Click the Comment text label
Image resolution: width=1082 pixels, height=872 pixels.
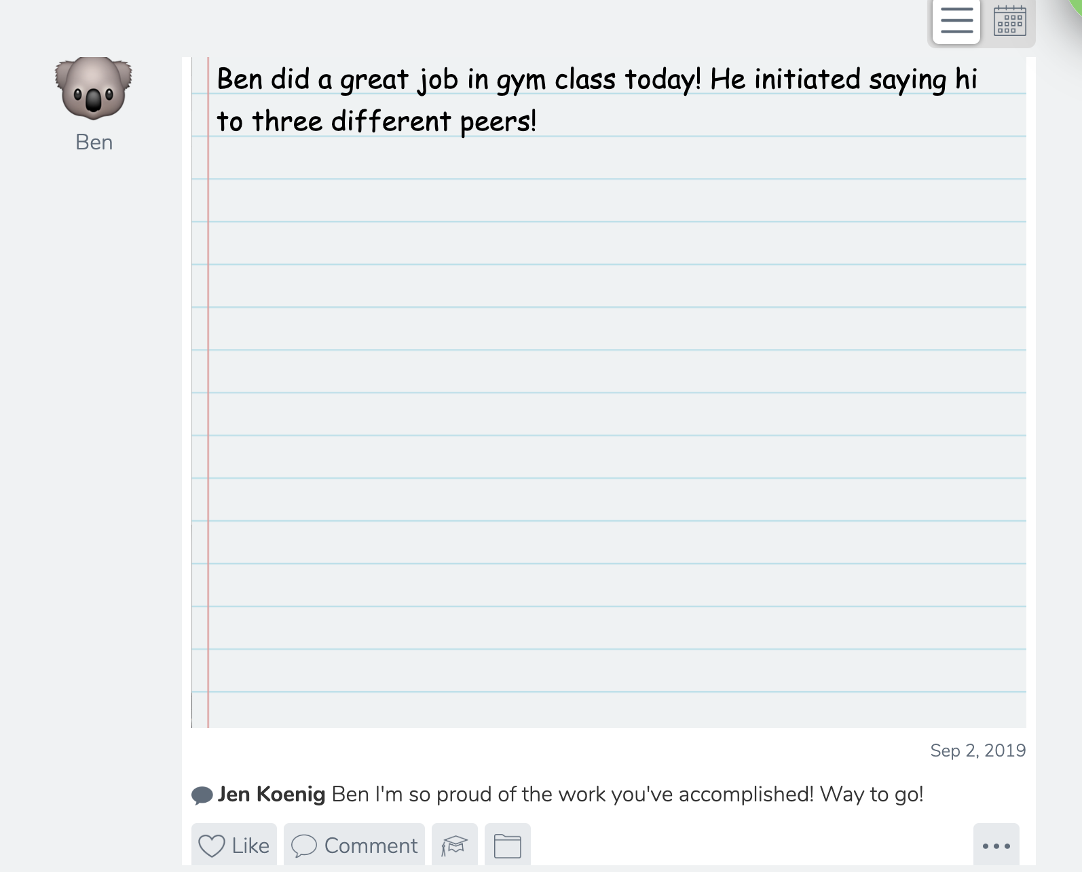tap(371, 846)
